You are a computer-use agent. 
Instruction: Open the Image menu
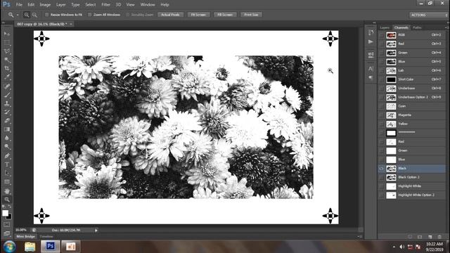pyautogui.click(x=45, y=5)
